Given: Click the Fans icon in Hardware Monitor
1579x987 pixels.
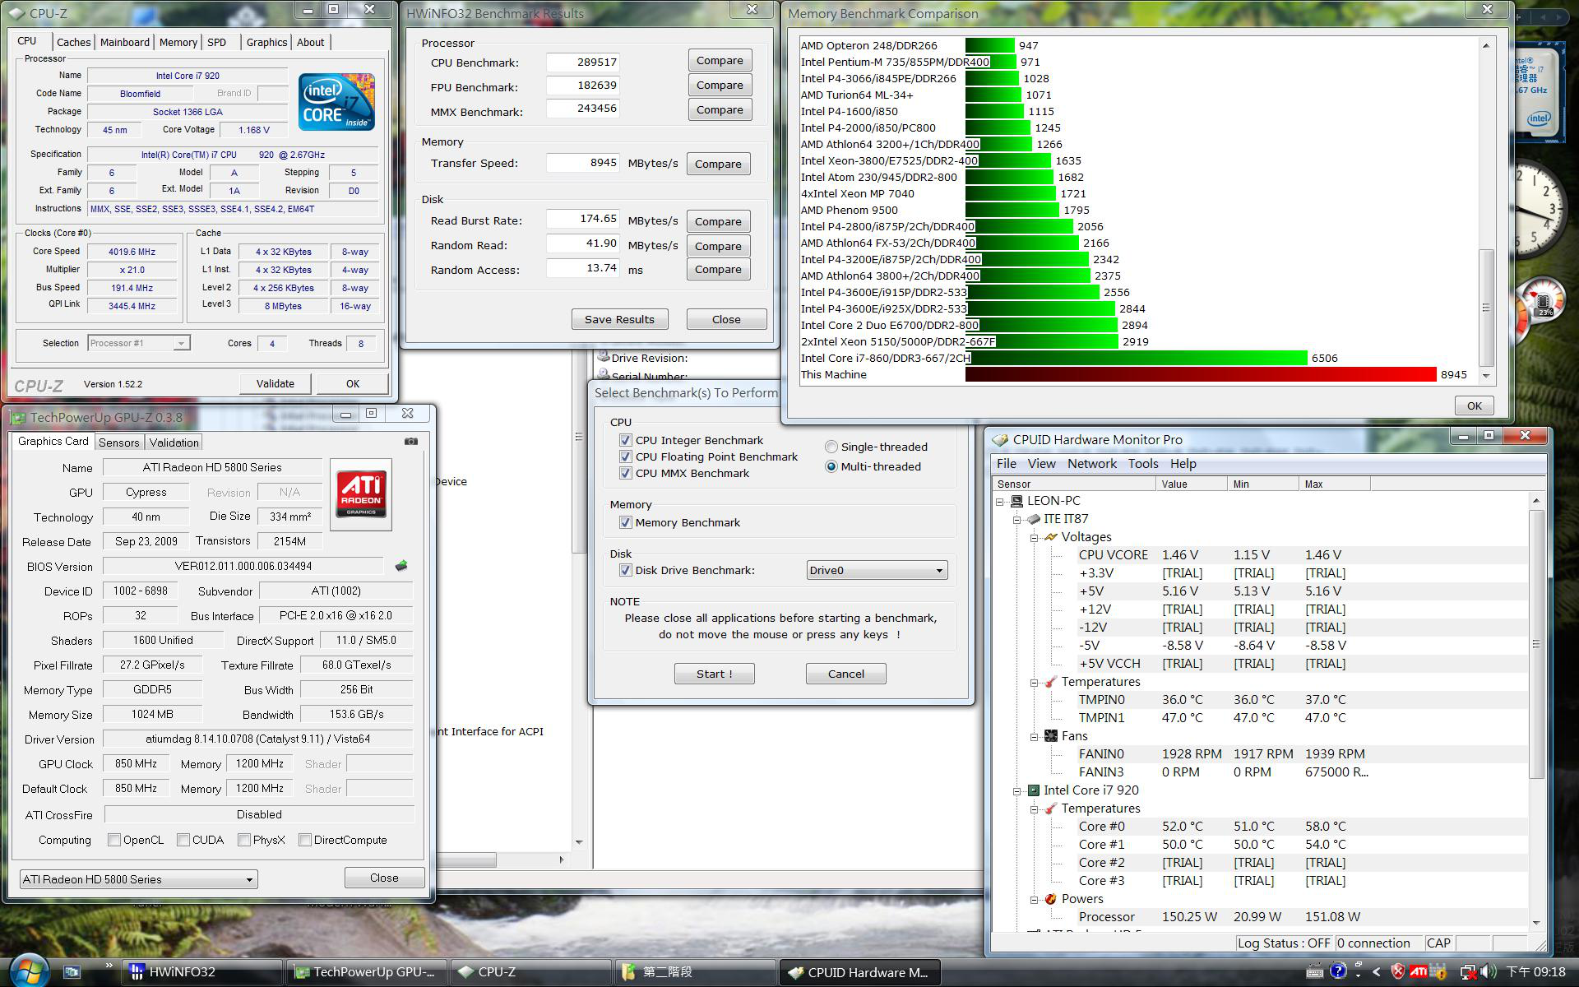Looking at the screenshot, I should coord(1050,736).
